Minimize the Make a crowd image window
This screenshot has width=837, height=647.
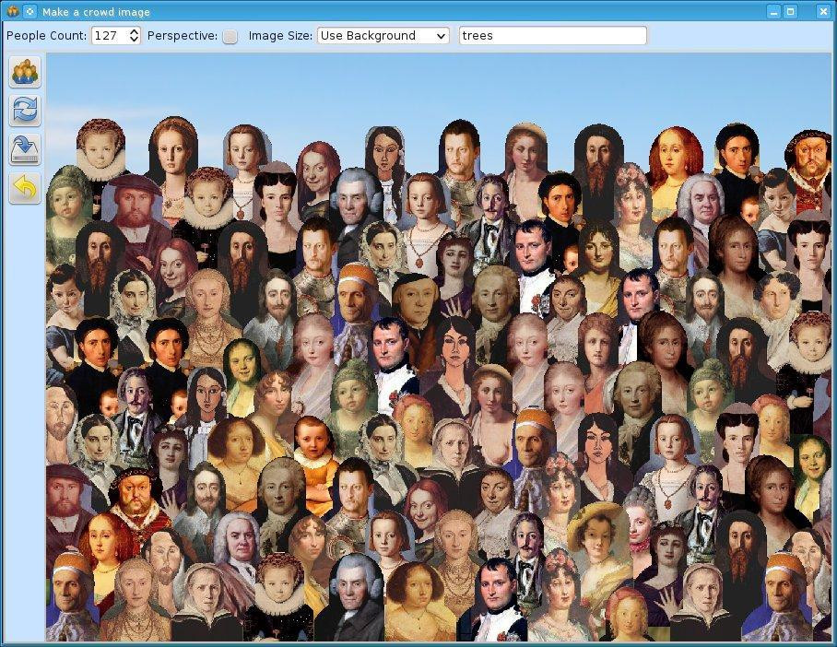click(x=774, y=11)
